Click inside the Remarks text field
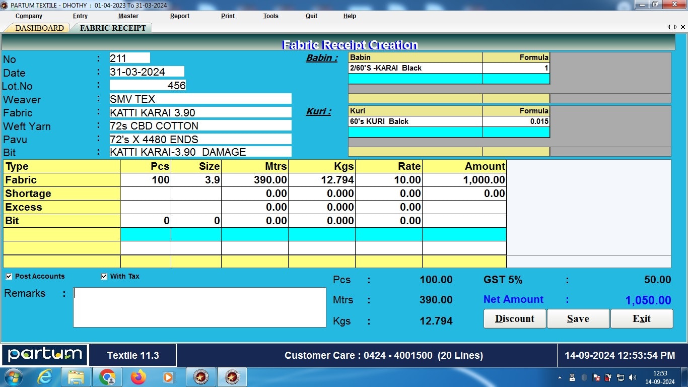688x387 pixels. [199, 307]
